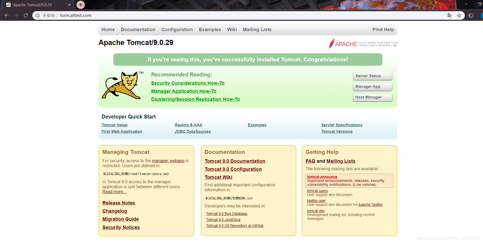
Task: Open Tomcat 9.0 JavaDocs link
Action: [223, 220]
